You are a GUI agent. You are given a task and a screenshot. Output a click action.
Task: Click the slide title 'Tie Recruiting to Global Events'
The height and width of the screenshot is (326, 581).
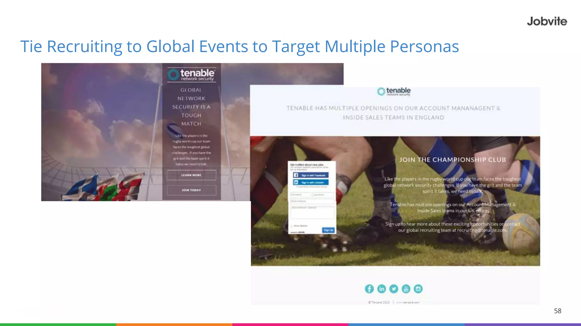(240, 46)
